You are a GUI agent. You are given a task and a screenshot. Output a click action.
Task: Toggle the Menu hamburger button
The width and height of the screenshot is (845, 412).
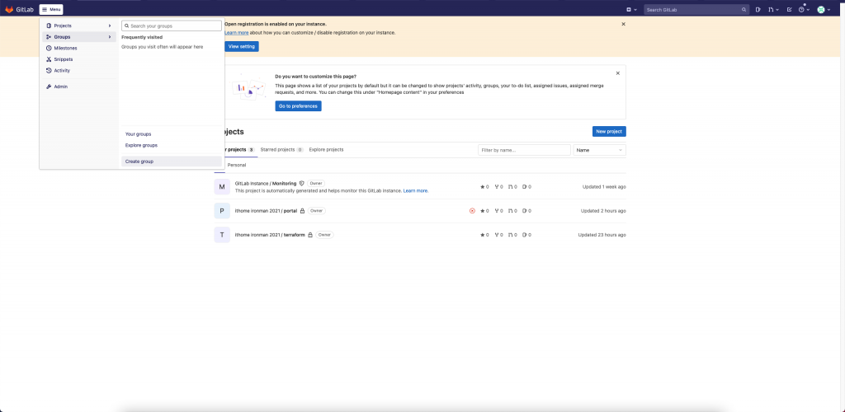pyautogui.click(x=51, y=10)
